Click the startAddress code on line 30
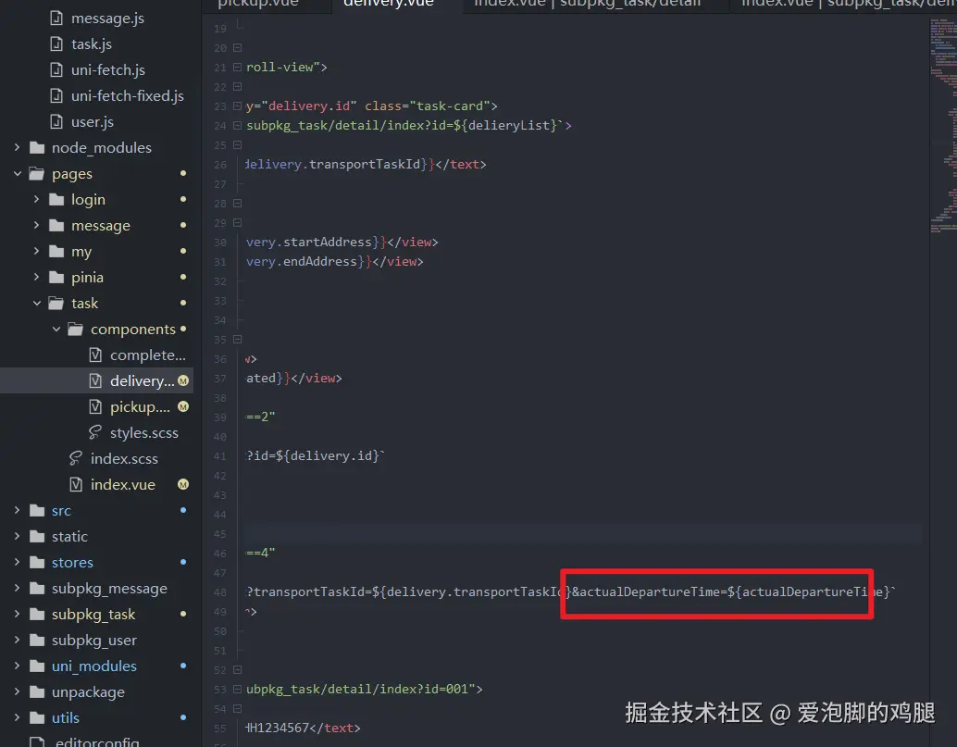This screenshot has width=957, height=747. (327, 243)
